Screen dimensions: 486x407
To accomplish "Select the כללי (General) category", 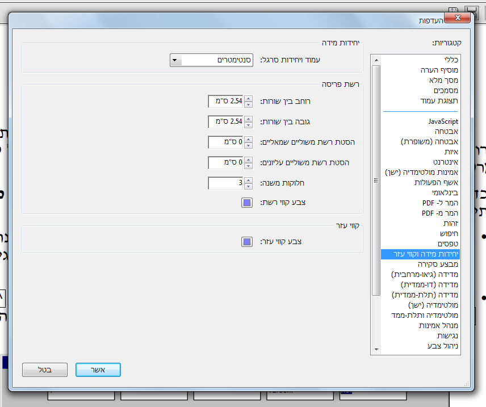I will 451,60.
